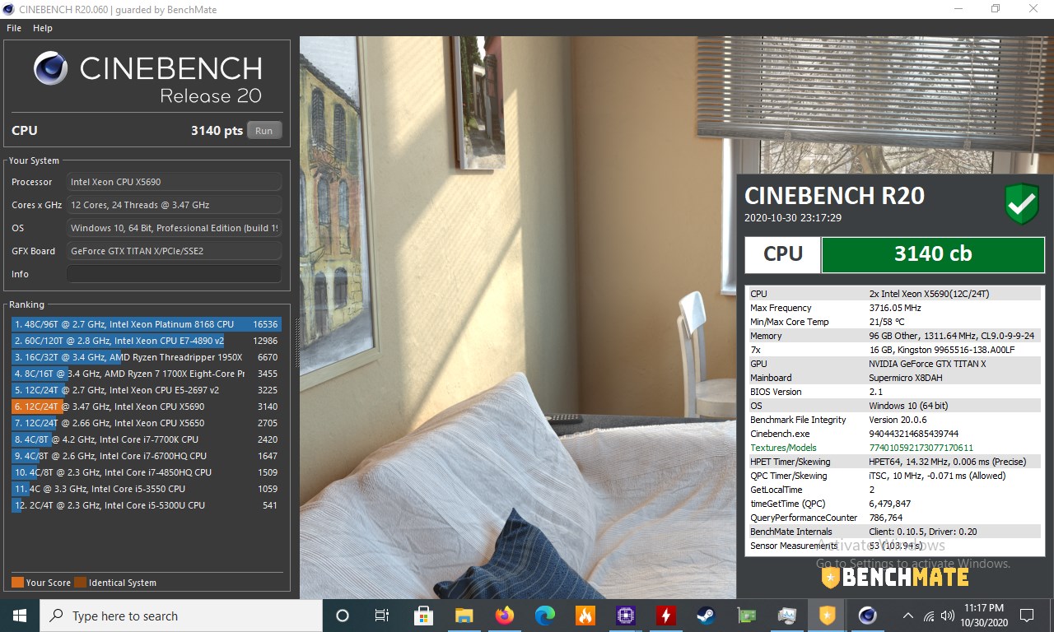Click the OS field Windows 10 value
The image size is (1054, 632).
(x=174, y=228)
